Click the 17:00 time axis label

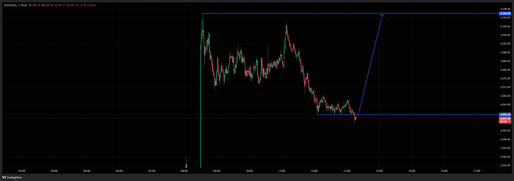tap(477, 171)
